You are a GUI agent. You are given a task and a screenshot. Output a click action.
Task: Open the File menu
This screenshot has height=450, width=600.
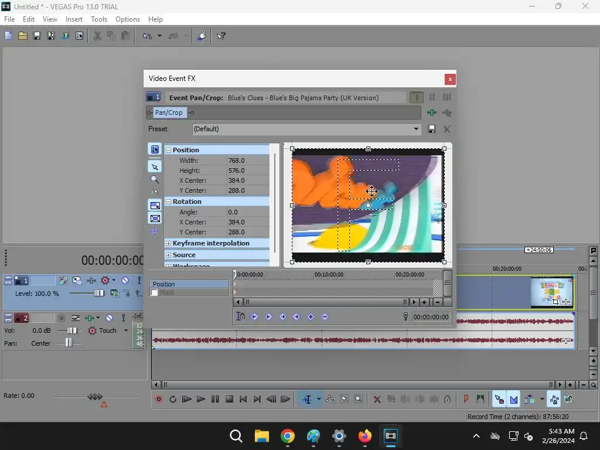coord(9,19)
